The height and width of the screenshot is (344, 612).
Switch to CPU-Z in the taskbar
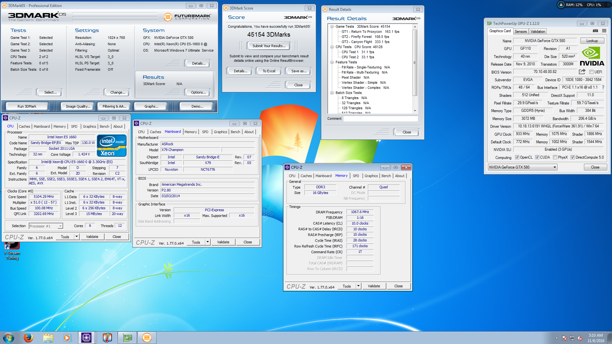click(86, 338)
